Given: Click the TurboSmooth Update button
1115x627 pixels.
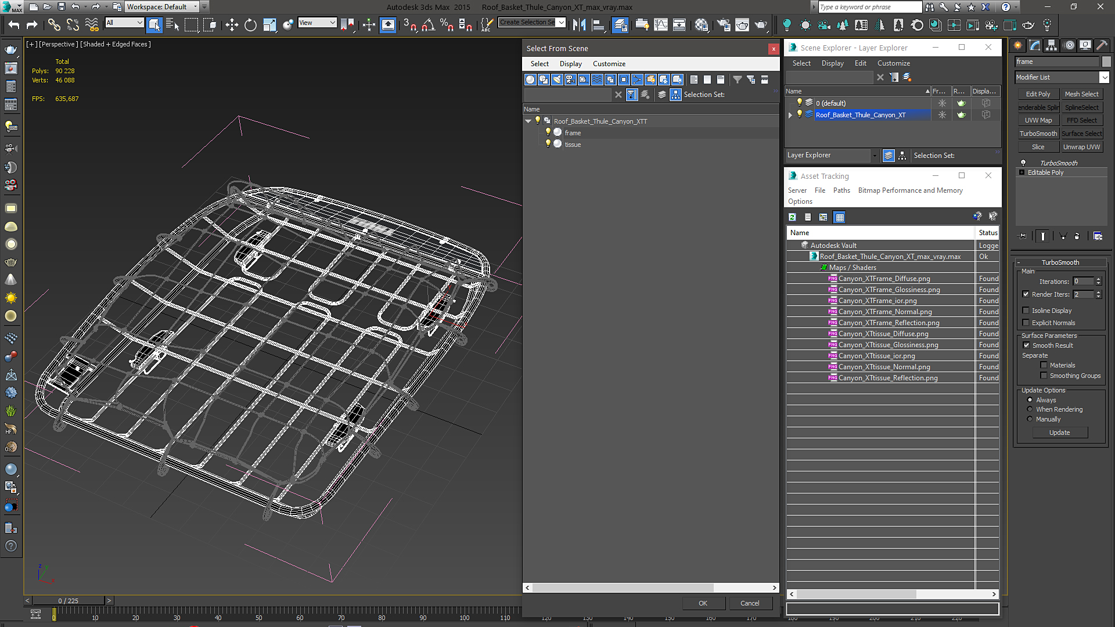Looking at the screenshot, I should click(1059, 433).
